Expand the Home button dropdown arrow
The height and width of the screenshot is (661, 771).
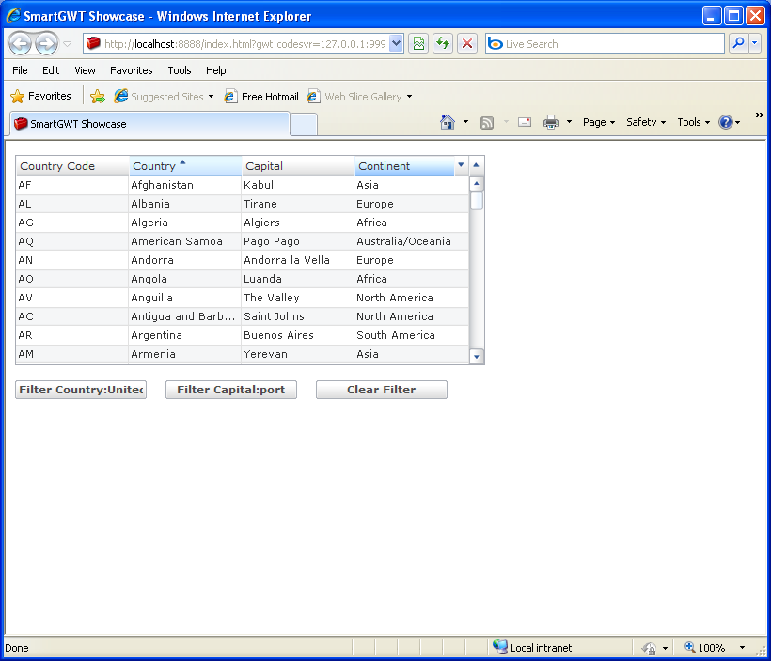pos(465,122)
